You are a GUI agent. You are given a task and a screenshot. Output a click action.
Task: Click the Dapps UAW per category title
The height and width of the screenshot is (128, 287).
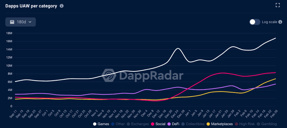31,6
